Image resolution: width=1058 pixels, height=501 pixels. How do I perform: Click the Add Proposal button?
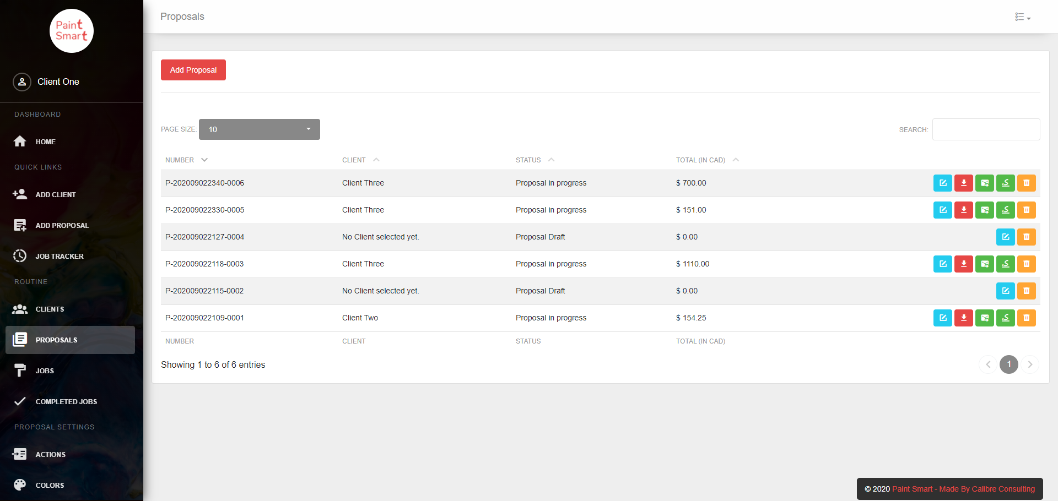point(193,70)
